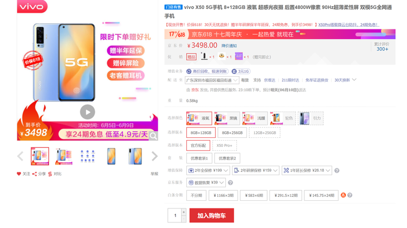The image size is (407, 228).
Task: Open the 2年碎屏保修 ¥159 dropdown
Action: point(256,170)
